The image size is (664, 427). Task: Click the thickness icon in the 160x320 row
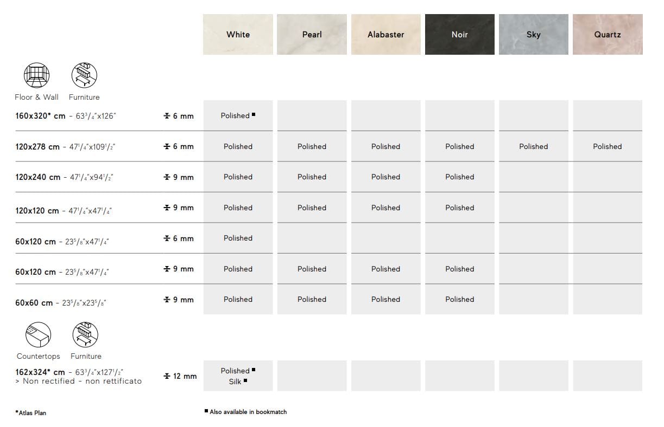167,116
